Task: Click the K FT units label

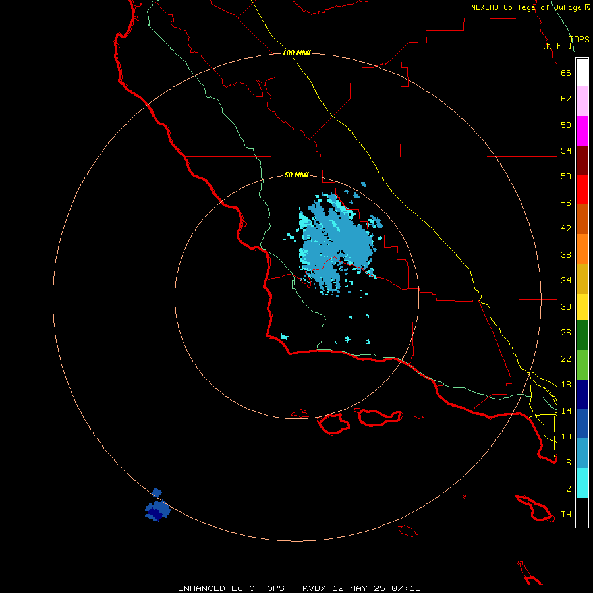Action: [557, 46]
